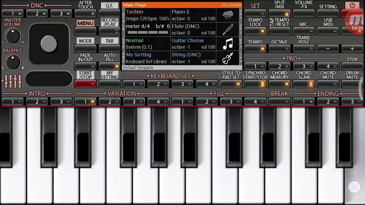Toggle the Start/Stop red button
Screen dimensions: 365x205
pos(86,84)
